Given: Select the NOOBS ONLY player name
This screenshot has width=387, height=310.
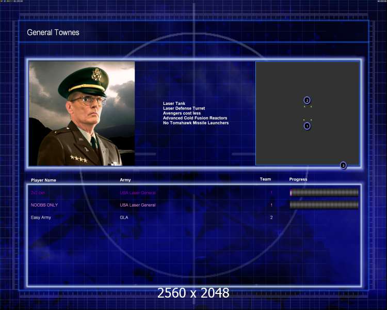Looking at the screenshot, I should [44, 205].
